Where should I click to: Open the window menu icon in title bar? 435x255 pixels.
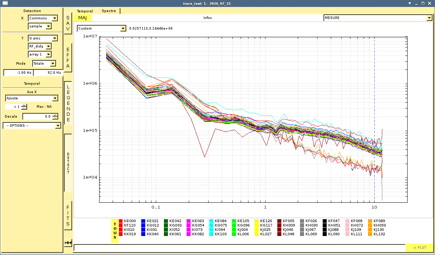[5, 3]
